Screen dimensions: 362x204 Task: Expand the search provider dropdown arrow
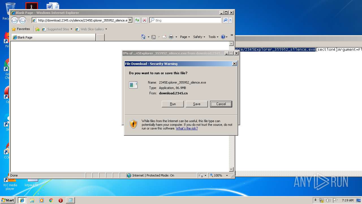[230, 20]
